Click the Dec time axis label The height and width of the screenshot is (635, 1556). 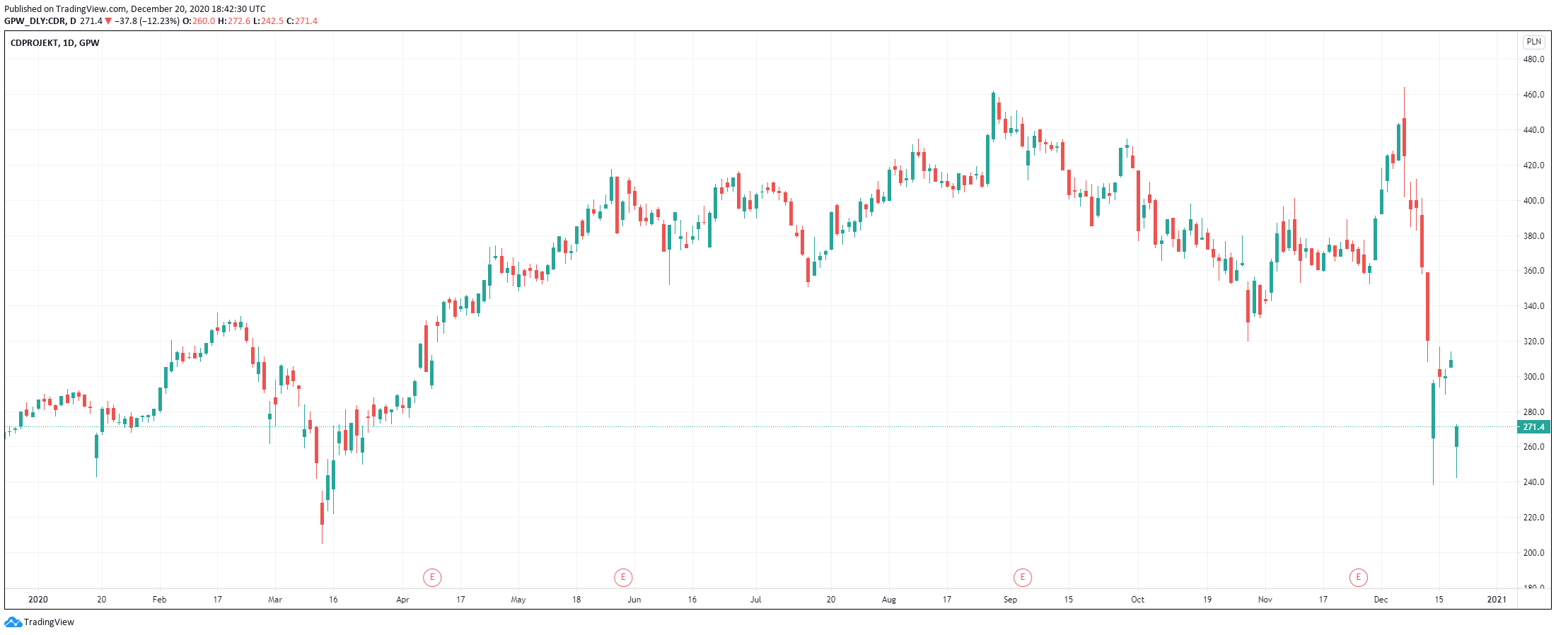[x=1381, y=600]
